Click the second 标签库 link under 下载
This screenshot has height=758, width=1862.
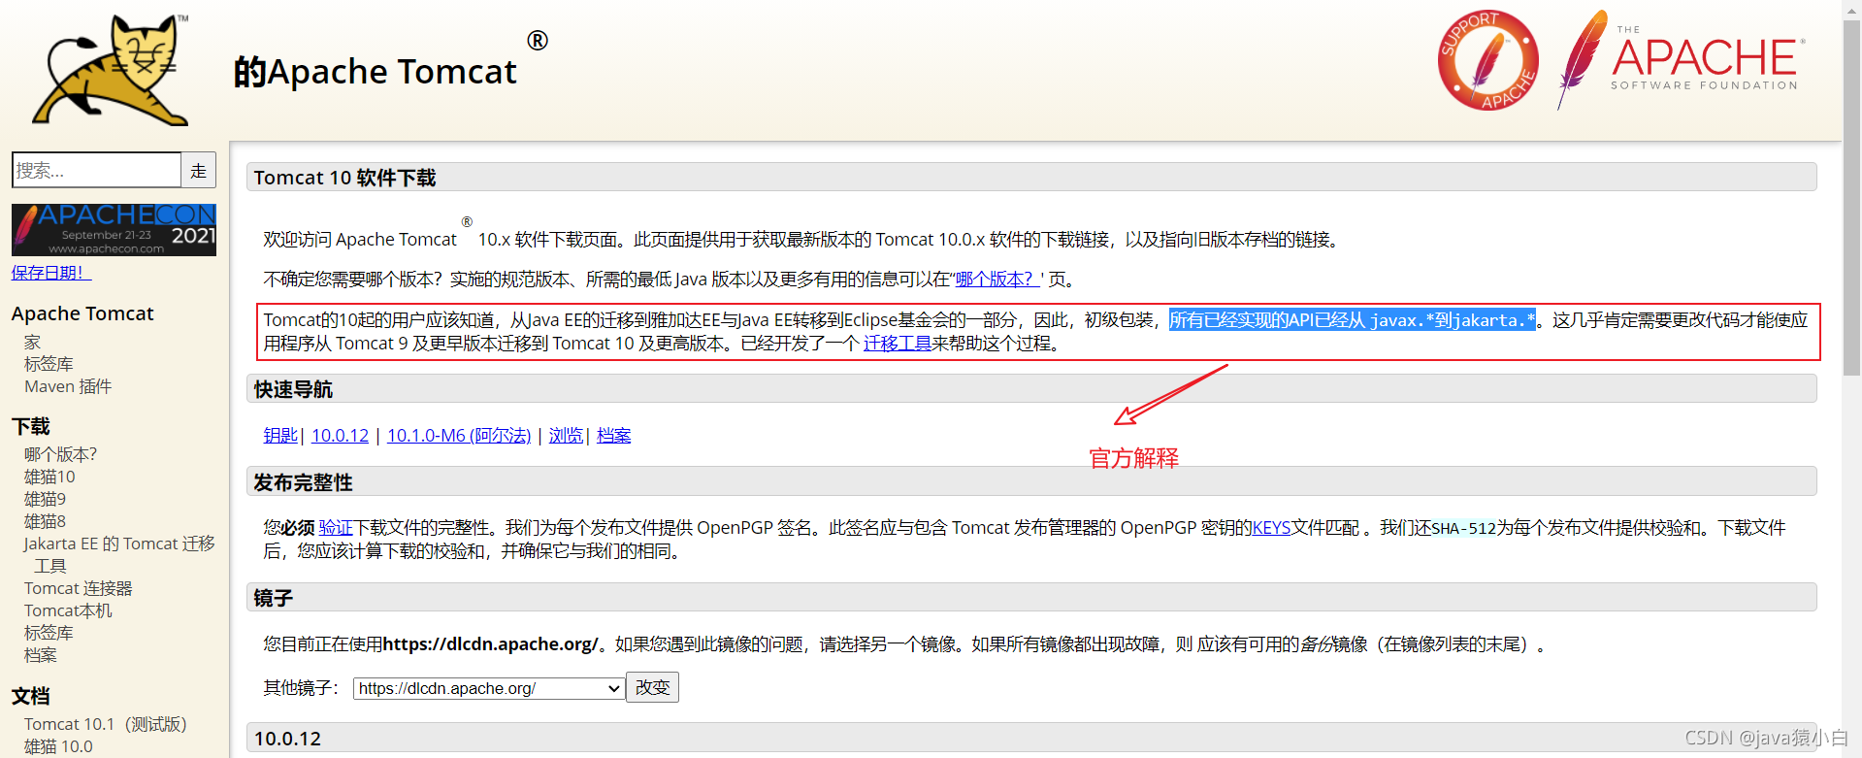49,633
